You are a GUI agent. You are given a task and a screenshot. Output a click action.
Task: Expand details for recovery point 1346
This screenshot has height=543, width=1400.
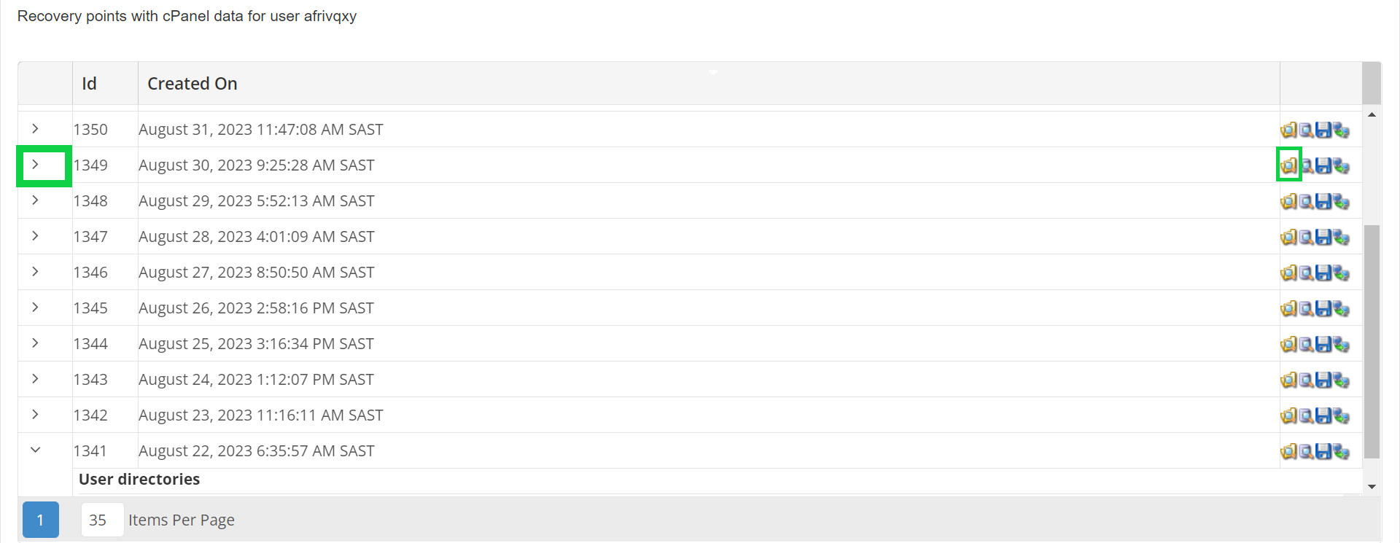[x=35, y=272]
